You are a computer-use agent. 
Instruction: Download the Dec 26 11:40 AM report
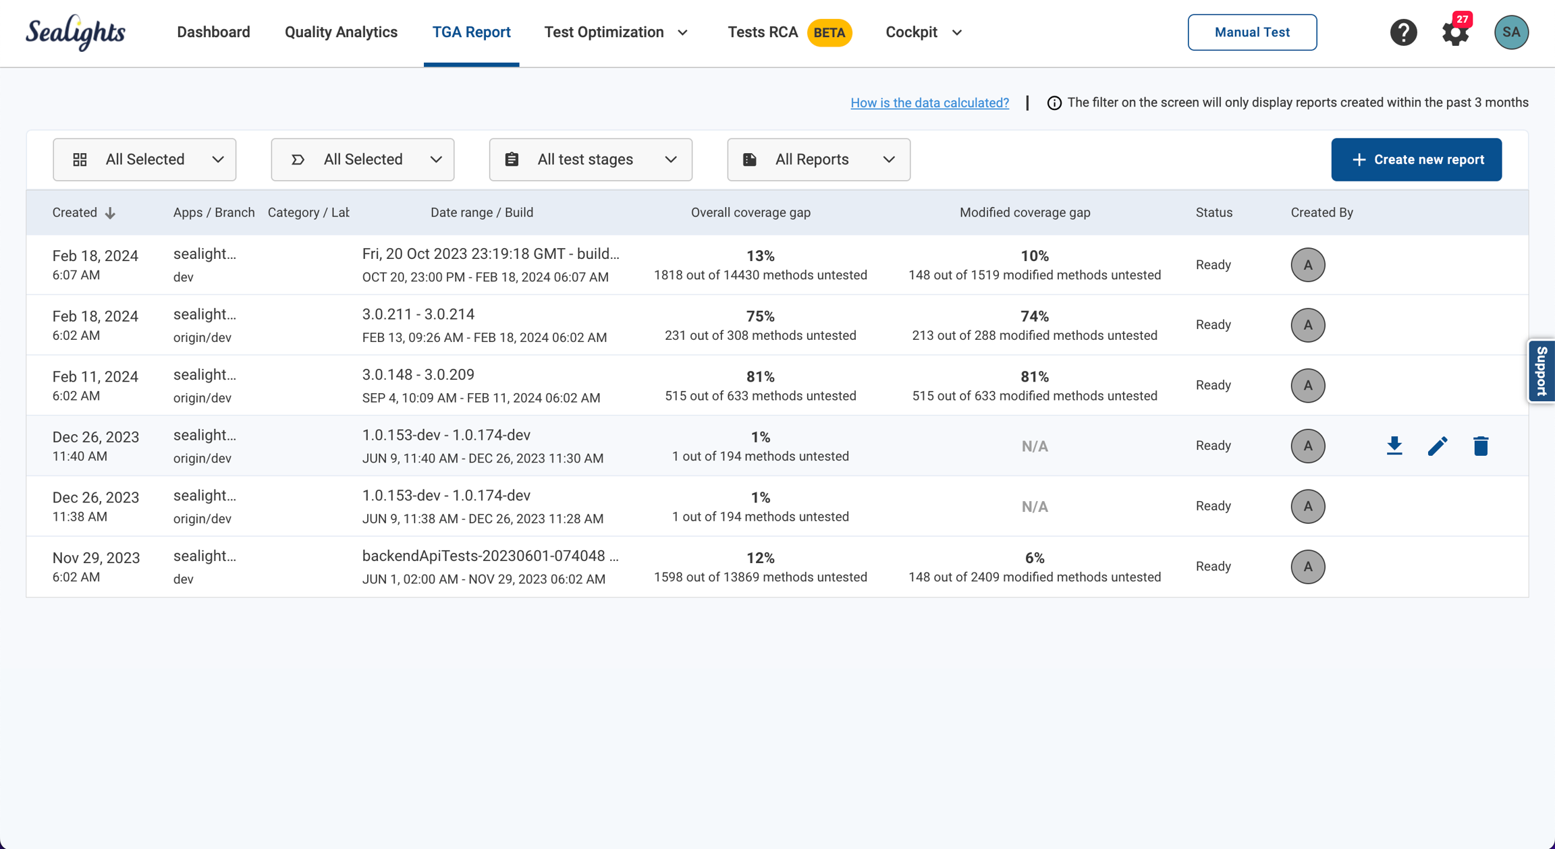pyautogui.click(x=1394, y=446)
